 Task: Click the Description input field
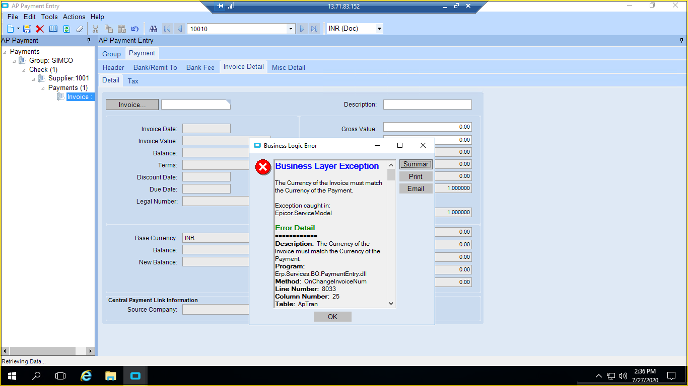pyautogui.click(x=427, y=105)
